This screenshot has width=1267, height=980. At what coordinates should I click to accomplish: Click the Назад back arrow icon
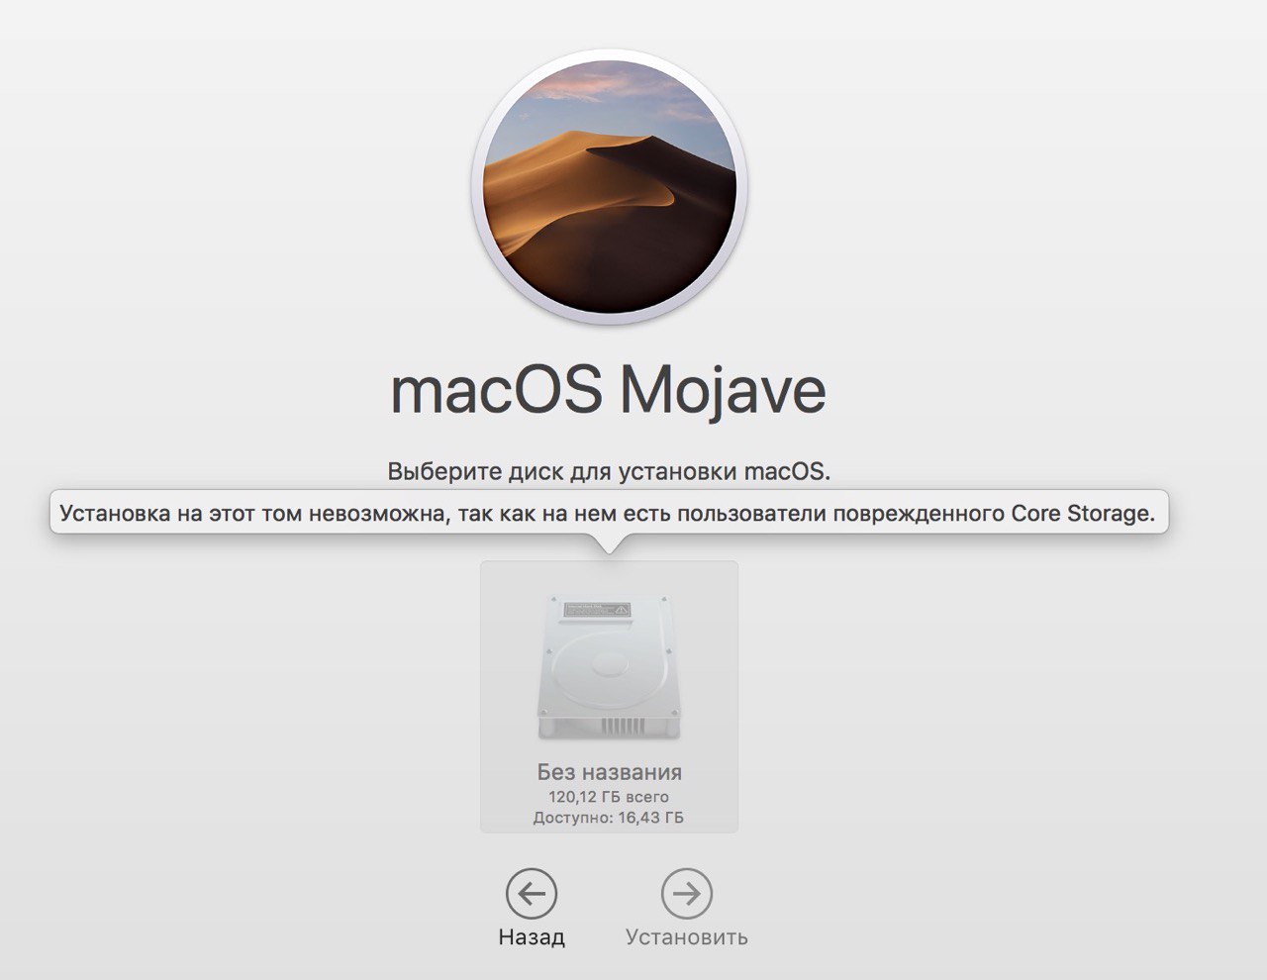532,894
